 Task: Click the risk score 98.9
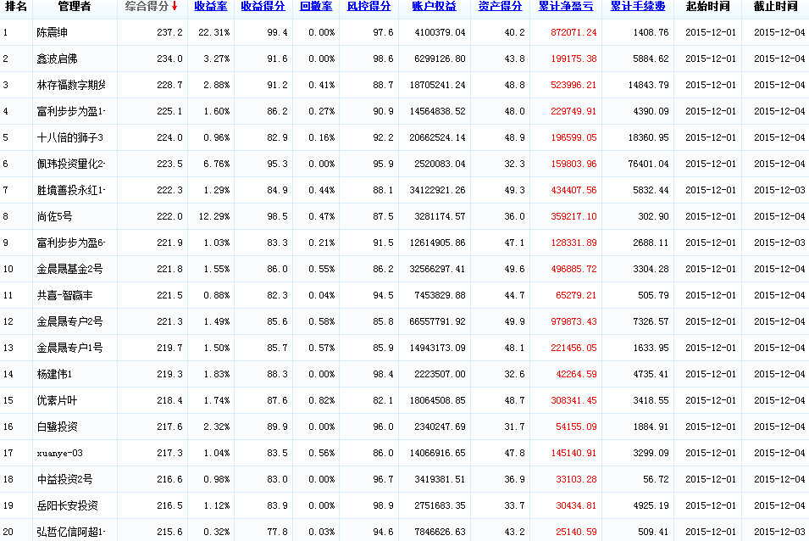coord(384,506)
